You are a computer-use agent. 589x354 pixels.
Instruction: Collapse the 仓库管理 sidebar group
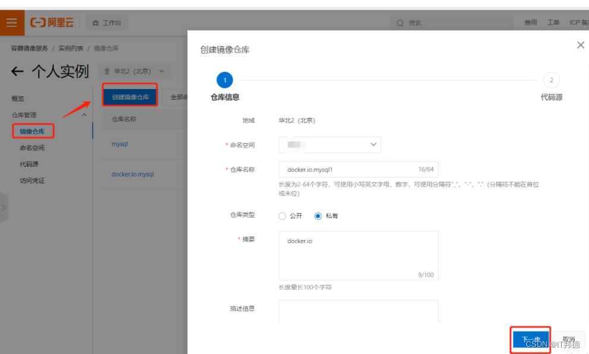[84, 115]
